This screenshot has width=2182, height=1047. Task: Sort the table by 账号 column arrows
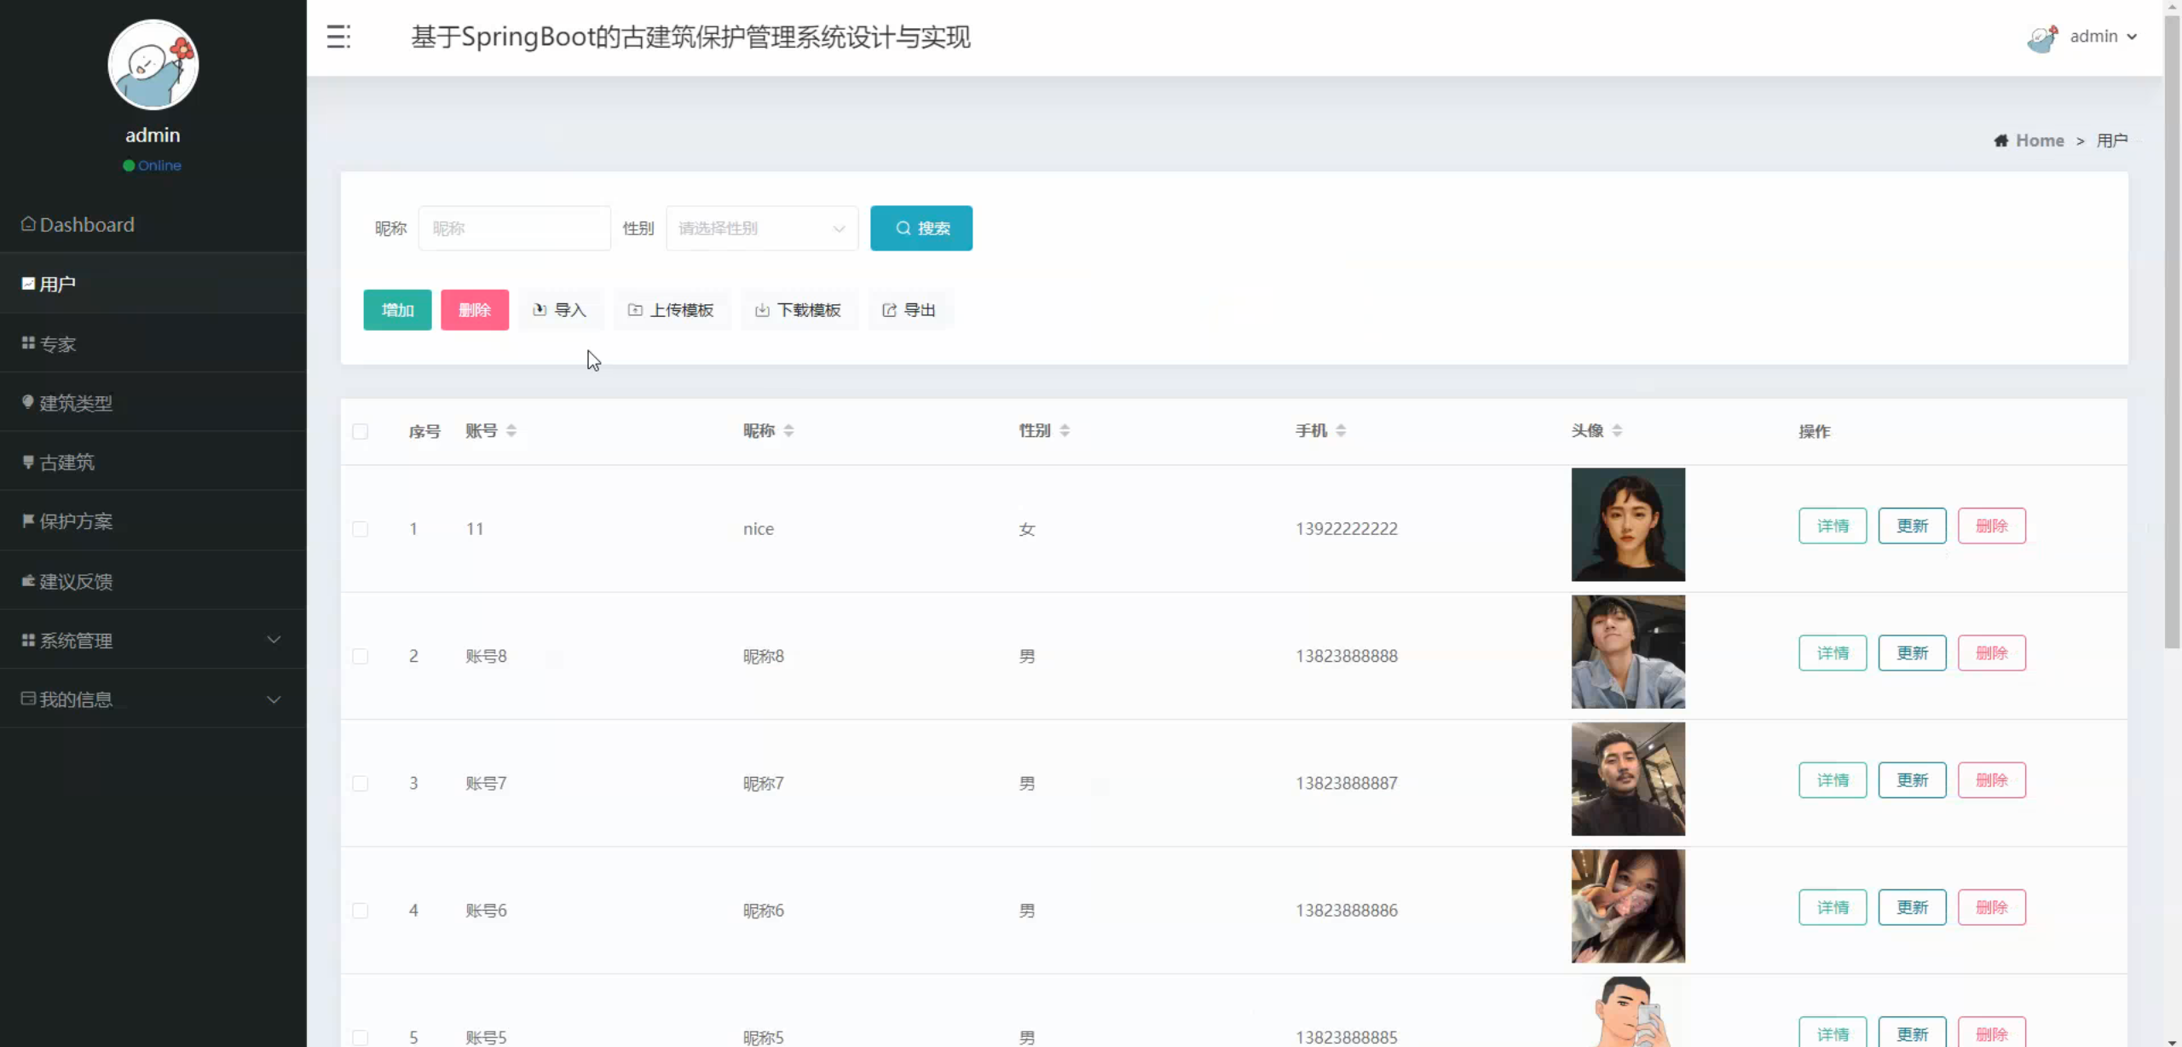(511, 431)
